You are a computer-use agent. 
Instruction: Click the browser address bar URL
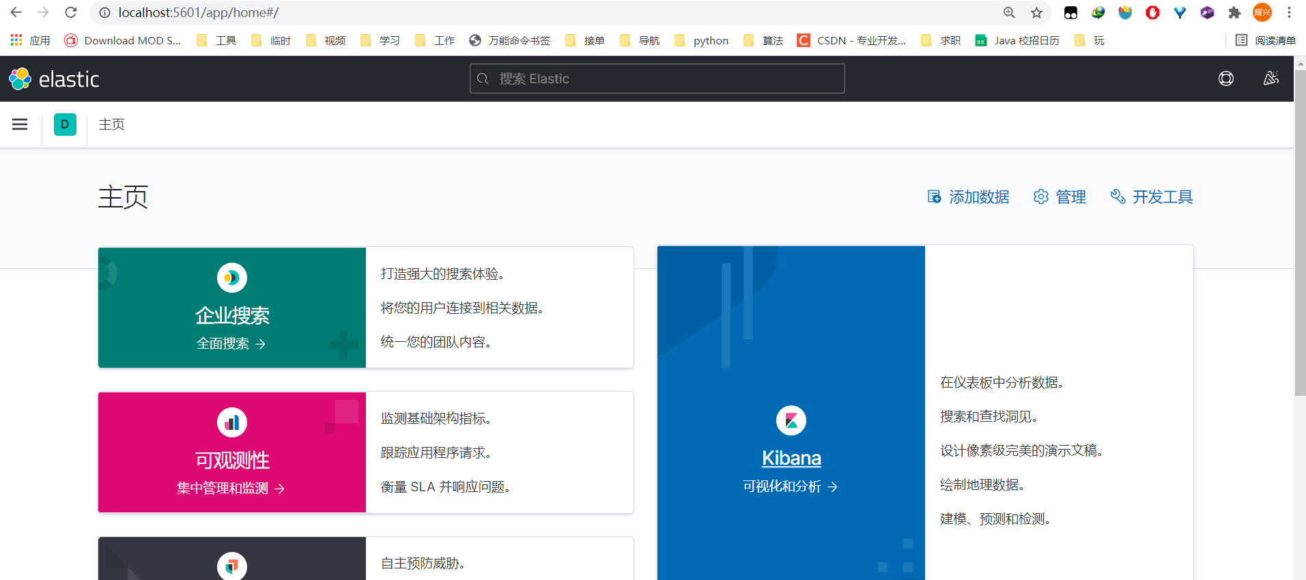(199, 12)
